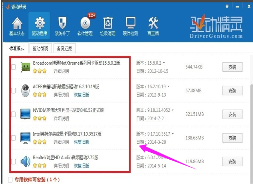This screenshot has width=253, height=184.
Task: Click the Realtek audio speaker icon
Action: click(x=25, y=161)
